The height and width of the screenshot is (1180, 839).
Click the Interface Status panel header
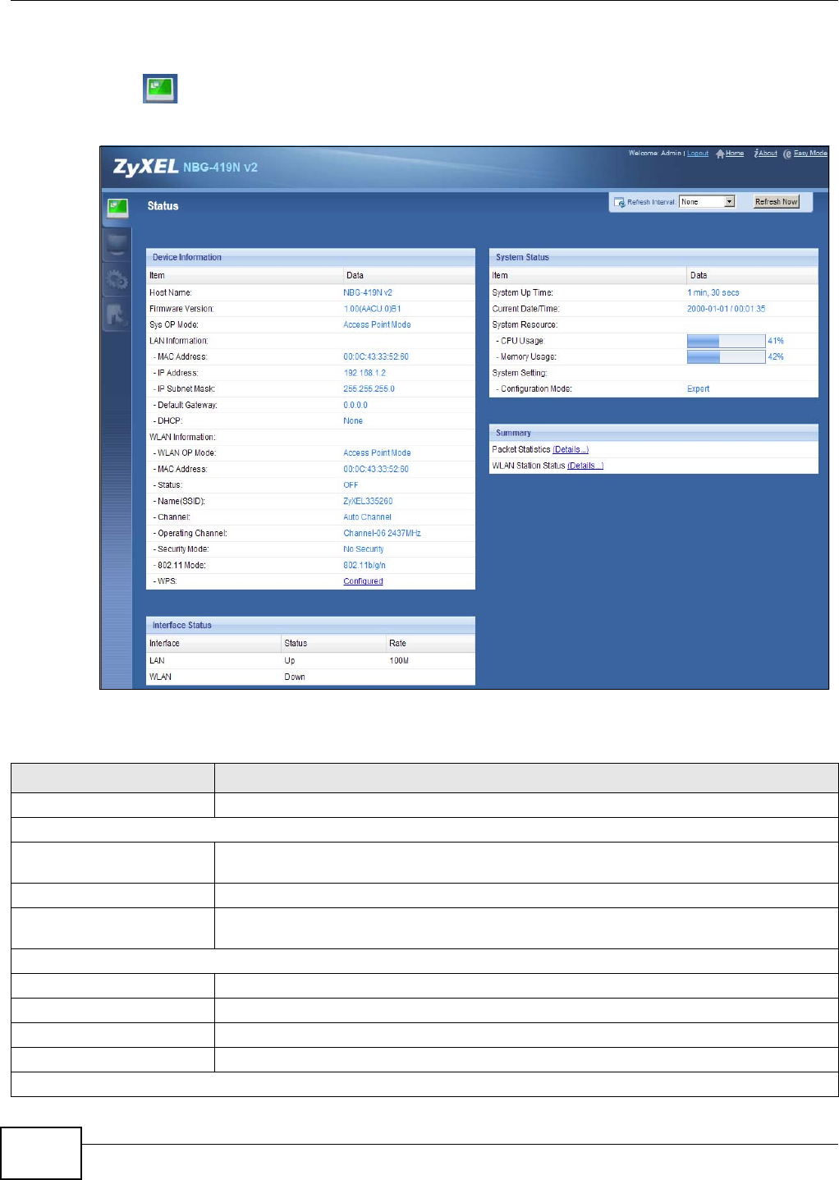[310, 625]
